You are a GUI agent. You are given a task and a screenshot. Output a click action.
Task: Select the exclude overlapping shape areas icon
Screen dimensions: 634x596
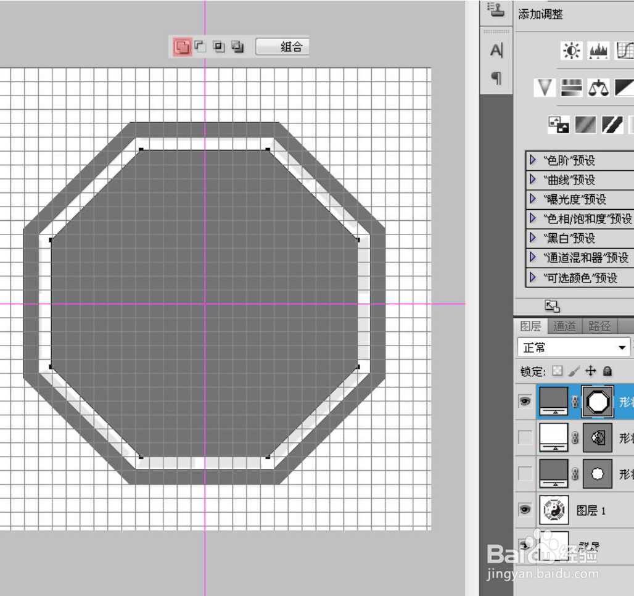pos(237,47)
